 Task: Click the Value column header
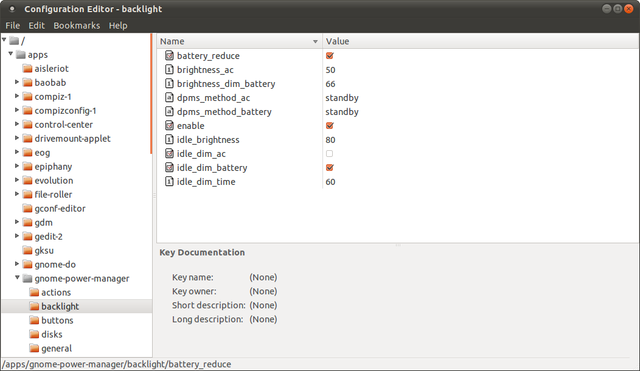pos(338,41)
